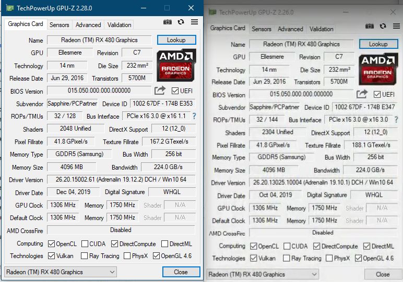Click the AMD CrossFire Disabled field in GPU-Z 2.28.0
The height and width of the screenshot is (282, 403).
pos(121,230)
